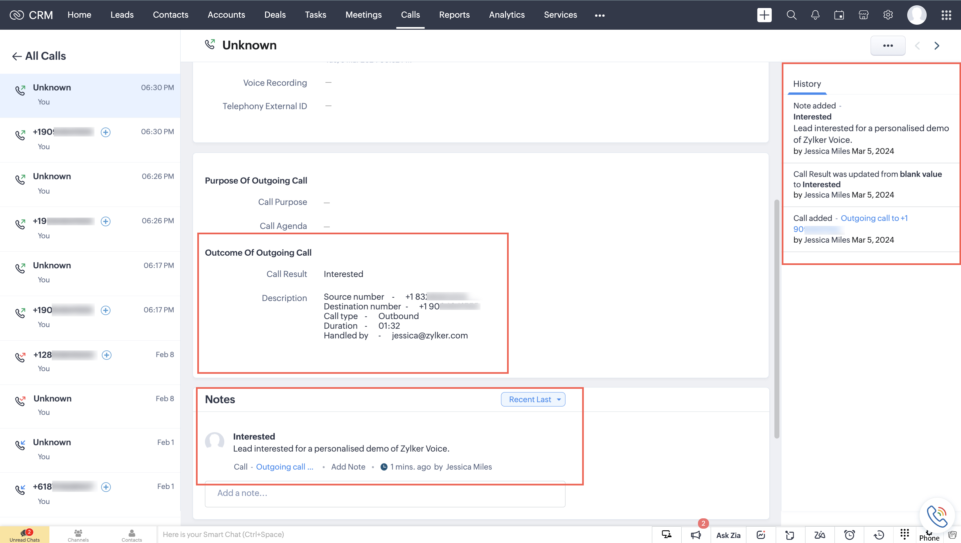Switch to the Reports tab
The width and height of the screenshot is (961, 543).
pos(454,15)
